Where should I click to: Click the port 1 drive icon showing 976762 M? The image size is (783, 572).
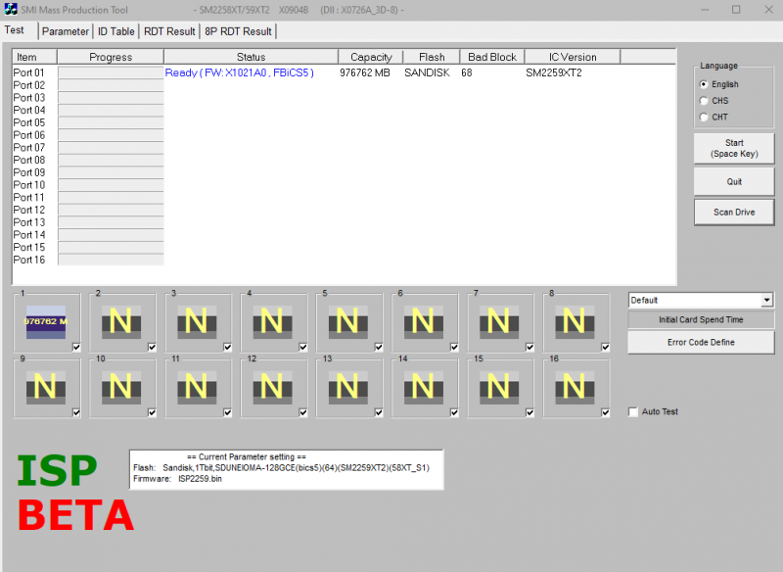point(45,321)
